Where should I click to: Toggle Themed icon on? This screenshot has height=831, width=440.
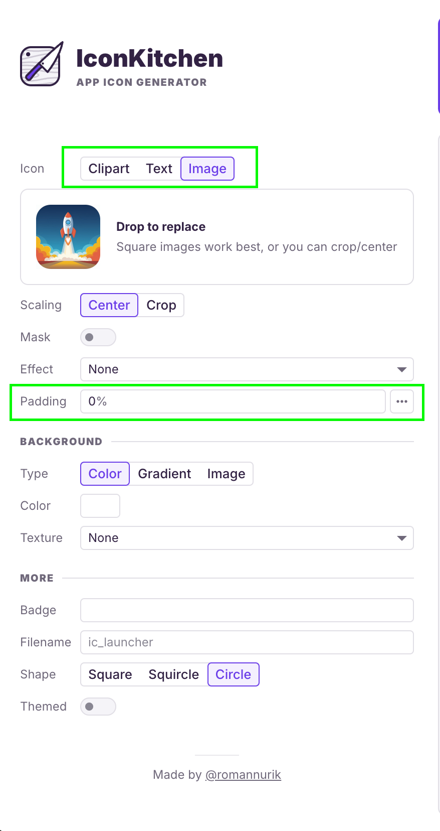[98, 706]
